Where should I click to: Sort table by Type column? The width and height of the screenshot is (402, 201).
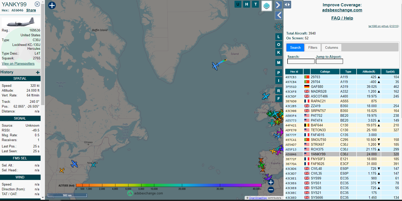point(348,72)
